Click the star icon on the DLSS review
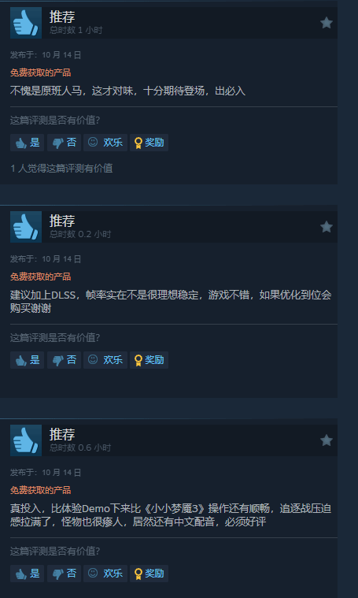This screenshot has width=358, height=598. [x=327, y=227]
